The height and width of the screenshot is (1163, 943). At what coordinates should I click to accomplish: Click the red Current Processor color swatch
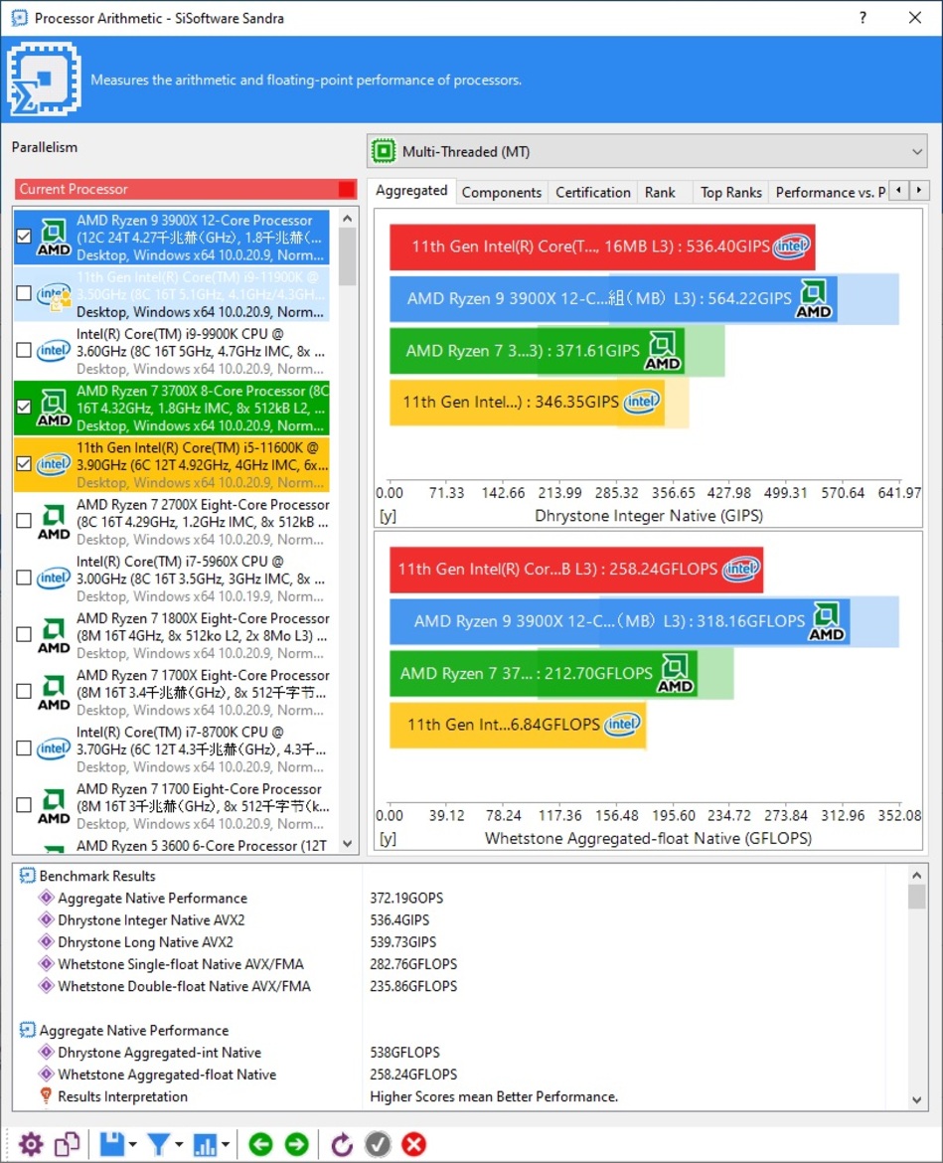pos(346,189)
